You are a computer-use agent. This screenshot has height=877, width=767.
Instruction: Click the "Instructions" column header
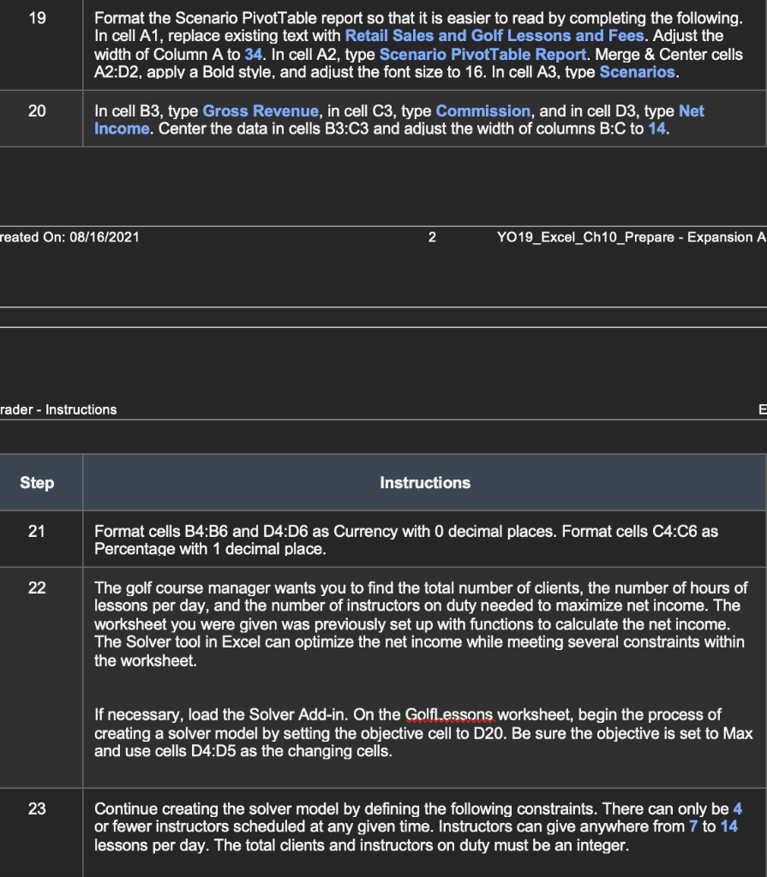425,482
